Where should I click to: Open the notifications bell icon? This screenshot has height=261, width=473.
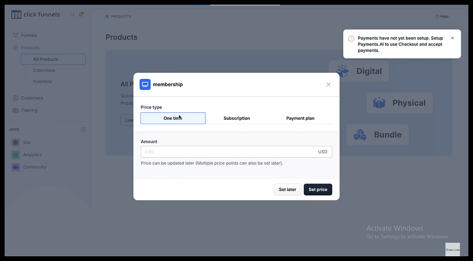81,14
